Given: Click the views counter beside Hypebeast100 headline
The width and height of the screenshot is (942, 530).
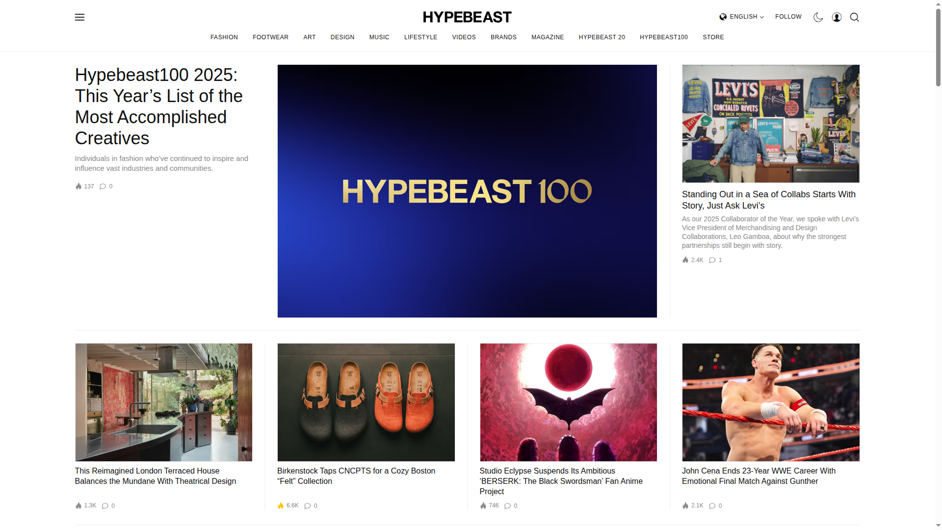Looking at the screenshot, I should pyautogui.click(x=84, y=186).
